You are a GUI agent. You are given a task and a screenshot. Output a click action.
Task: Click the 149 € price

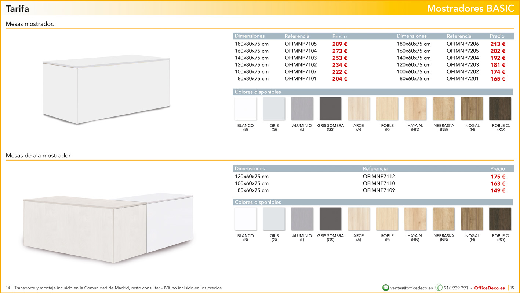(x=498, y=191)
